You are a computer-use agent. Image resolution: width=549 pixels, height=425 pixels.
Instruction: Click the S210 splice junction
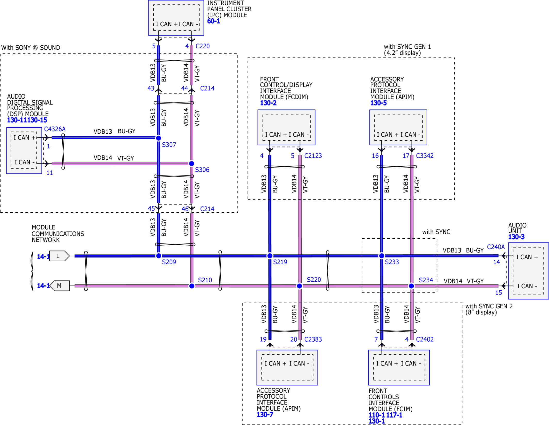click(192, 286)
